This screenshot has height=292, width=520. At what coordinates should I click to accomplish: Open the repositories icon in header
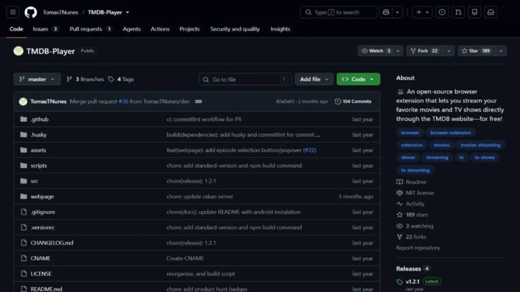pos(474,12)
